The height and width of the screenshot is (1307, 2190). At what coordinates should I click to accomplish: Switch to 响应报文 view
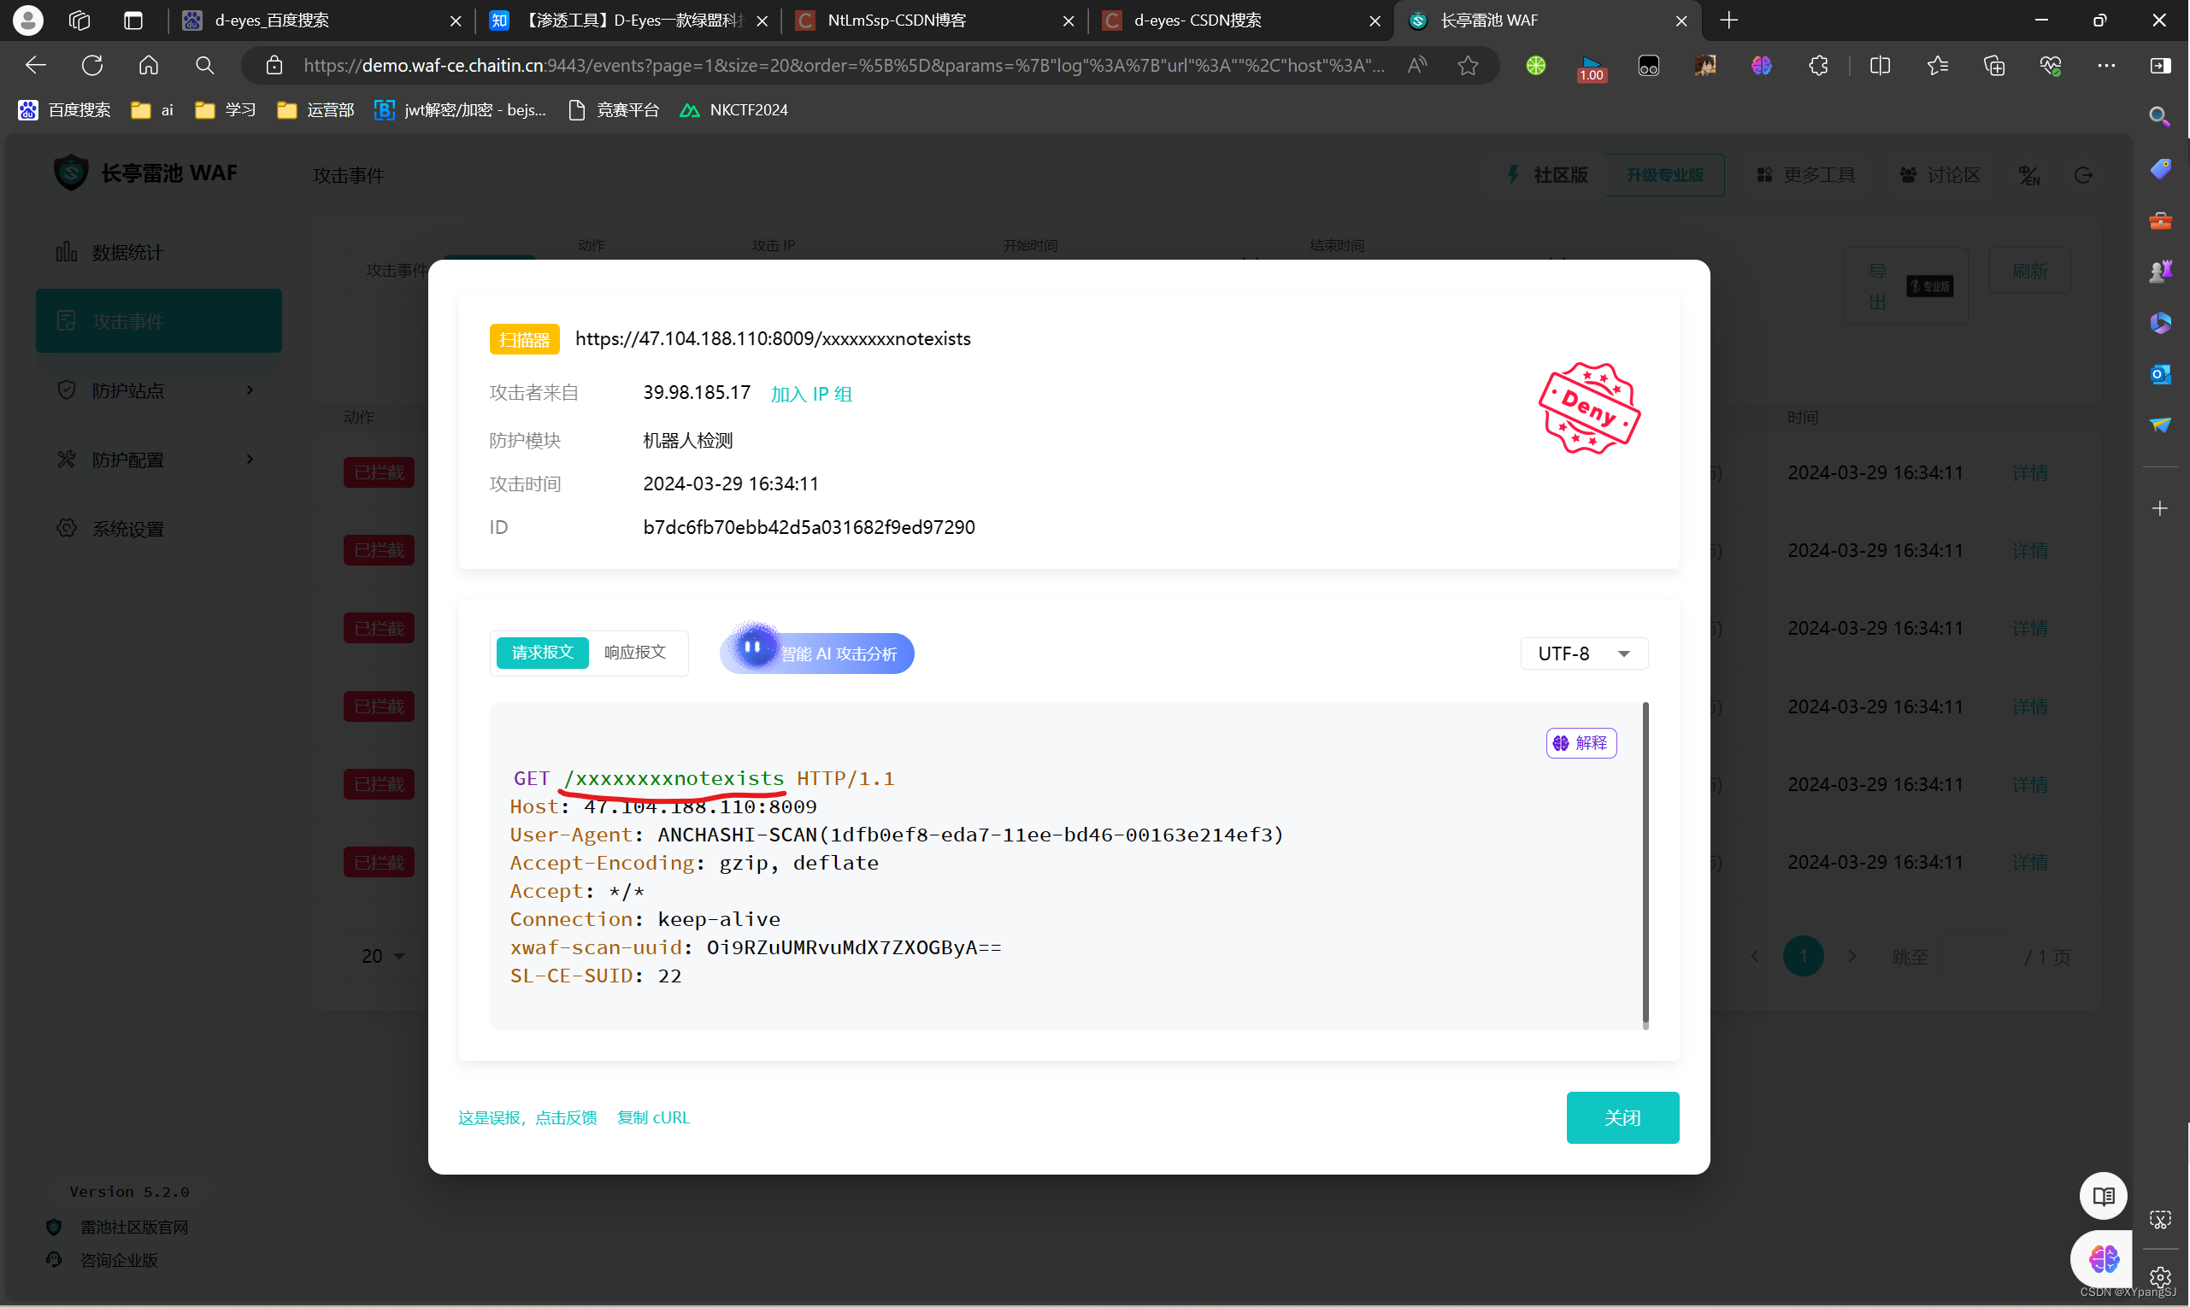634,652
